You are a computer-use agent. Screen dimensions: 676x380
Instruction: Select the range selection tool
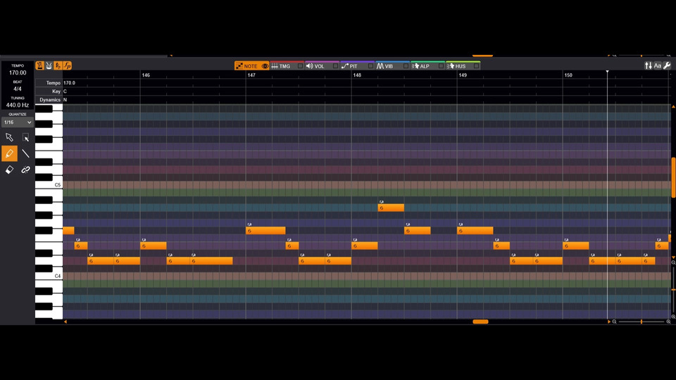click(x=25, y=137)
